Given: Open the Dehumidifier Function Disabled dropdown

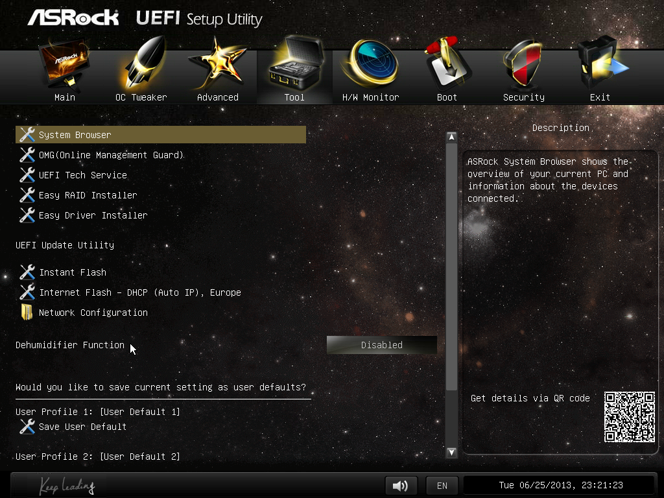Looking at the screenshot, I should point(381,345).
